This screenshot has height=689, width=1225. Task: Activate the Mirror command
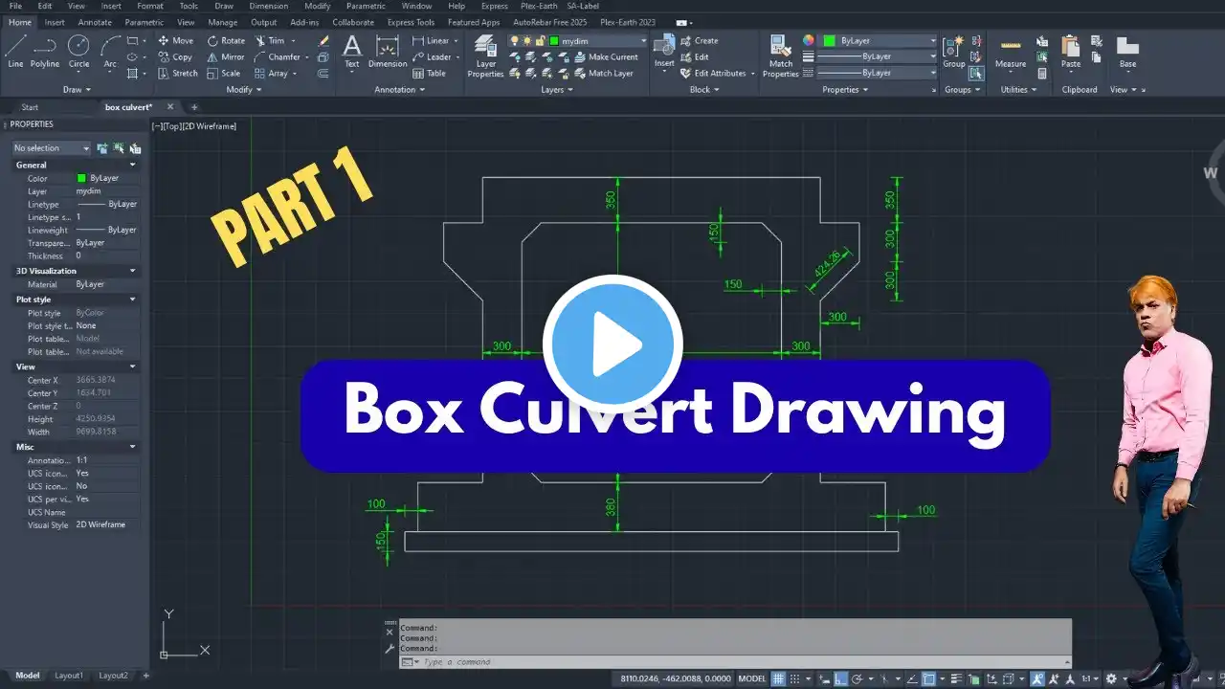(226, 56)
